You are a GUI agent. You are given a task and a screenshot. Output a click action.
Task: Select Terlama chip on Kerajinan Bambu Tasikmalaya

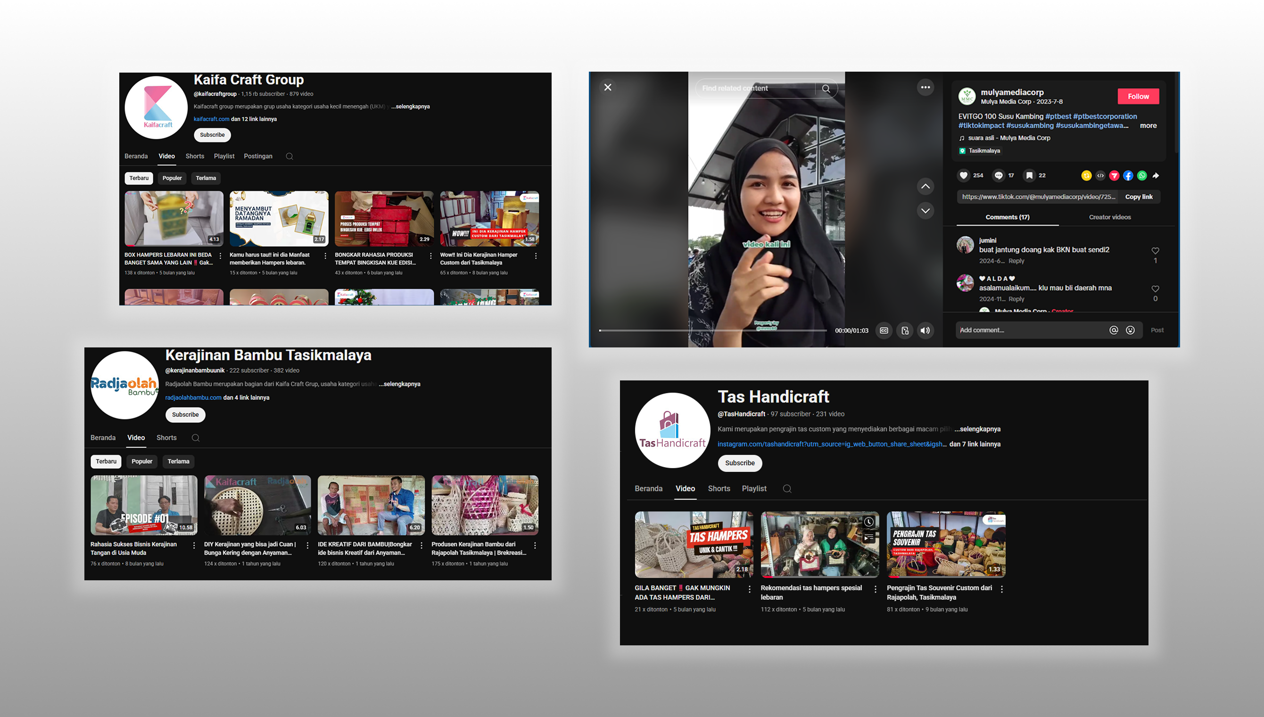[178, 462]
